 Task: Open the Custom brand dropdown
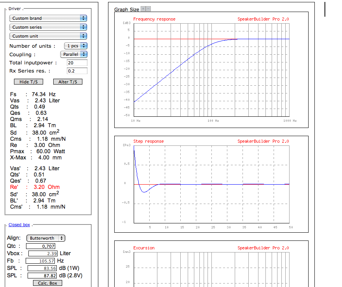48,18
